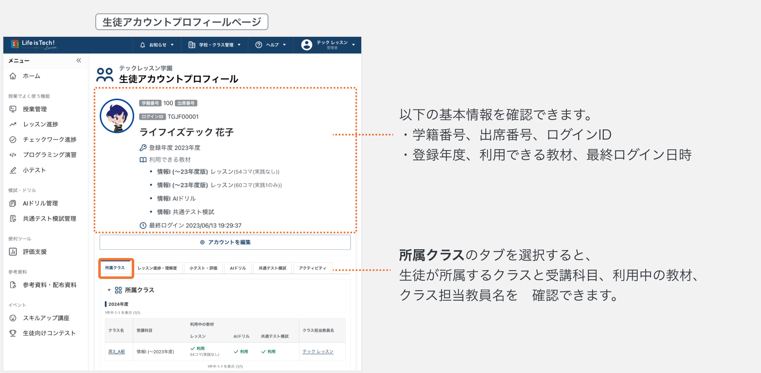This screenshot has width=761, height=373.
Task: Click the 最終ログイン 2023/06/13 19:29:37 text
Action: (195, 225)
